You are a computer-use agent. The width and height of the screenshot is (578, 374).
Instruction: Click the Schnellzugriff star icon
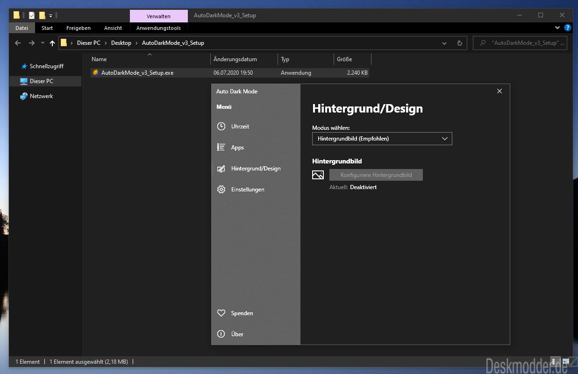pyautogui.click(x=24, y=66)
